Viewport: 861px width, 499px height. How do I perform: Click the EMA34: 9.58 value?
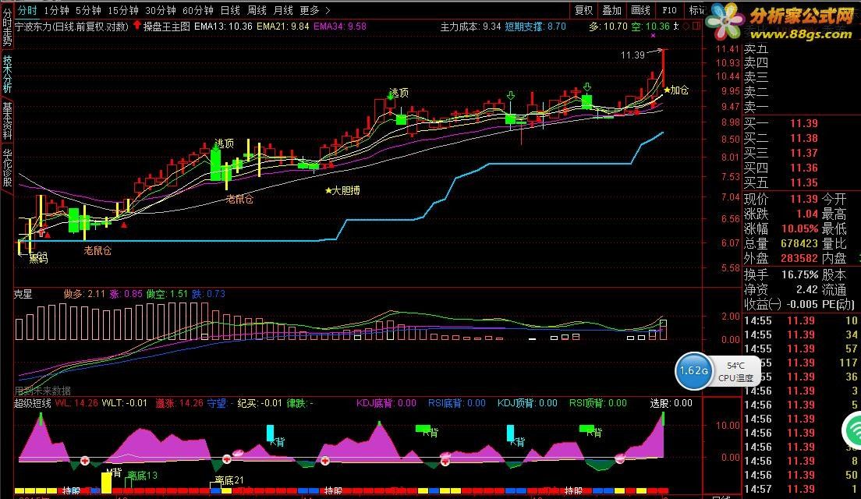click(x=340, y=26)
